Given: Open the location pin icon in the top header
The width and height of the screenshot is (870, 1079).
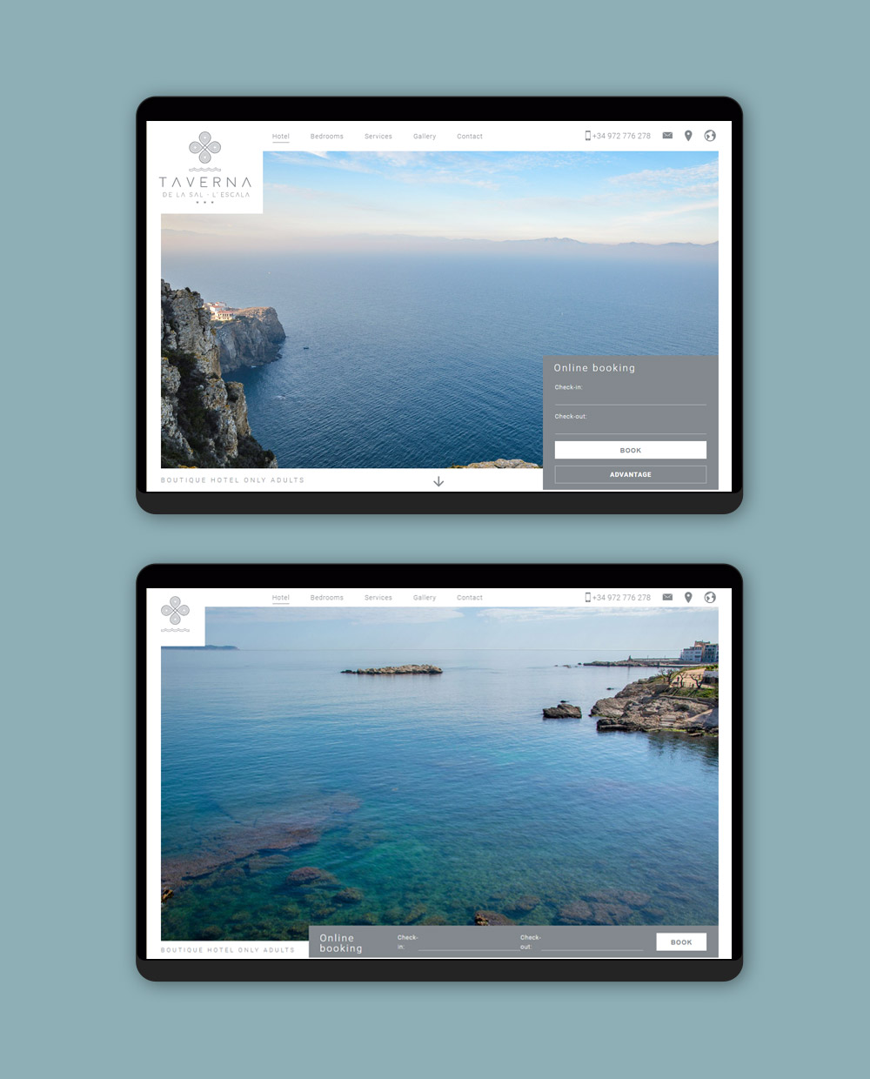Looking at the screenshot, I should (x=688, y=136).
